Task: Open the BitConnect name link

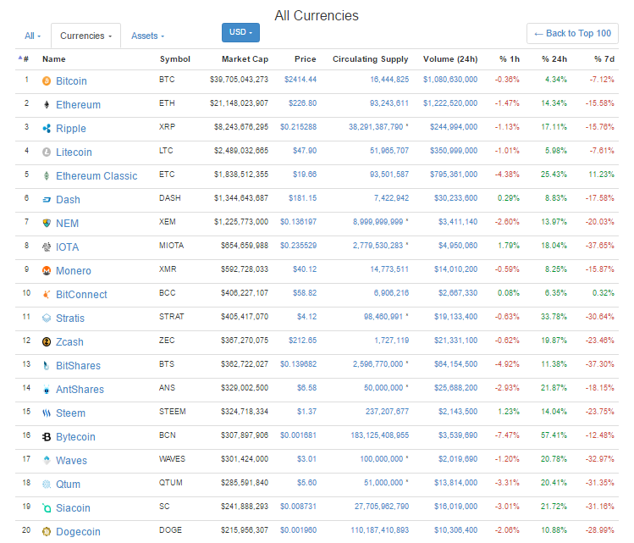Action: [x=81, y=295]
